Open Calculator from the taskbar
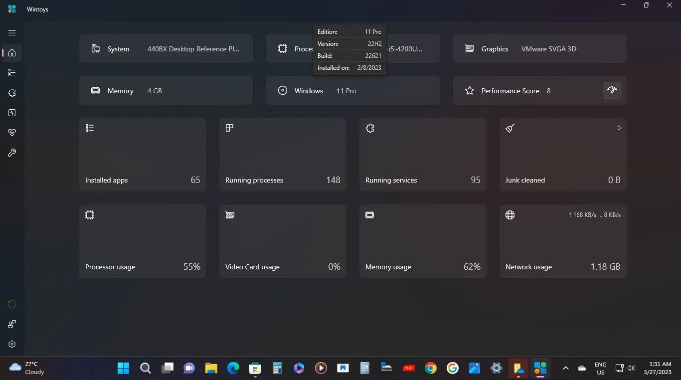 click(x=277, y=368)
